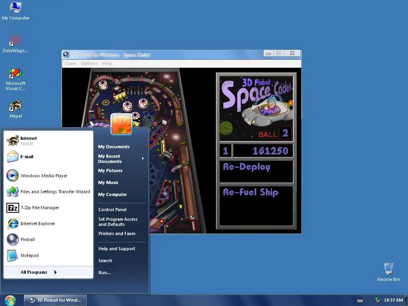Screen dimensions: 408x306
Task: Open the Options menu in Pinball
Action: point(89,63)
